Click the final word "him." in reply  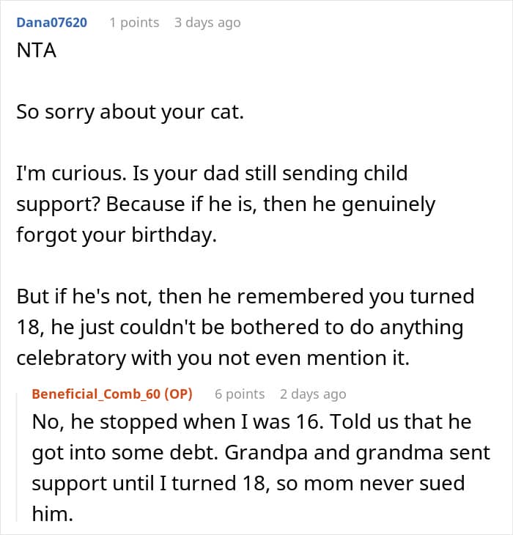[53, 514]
